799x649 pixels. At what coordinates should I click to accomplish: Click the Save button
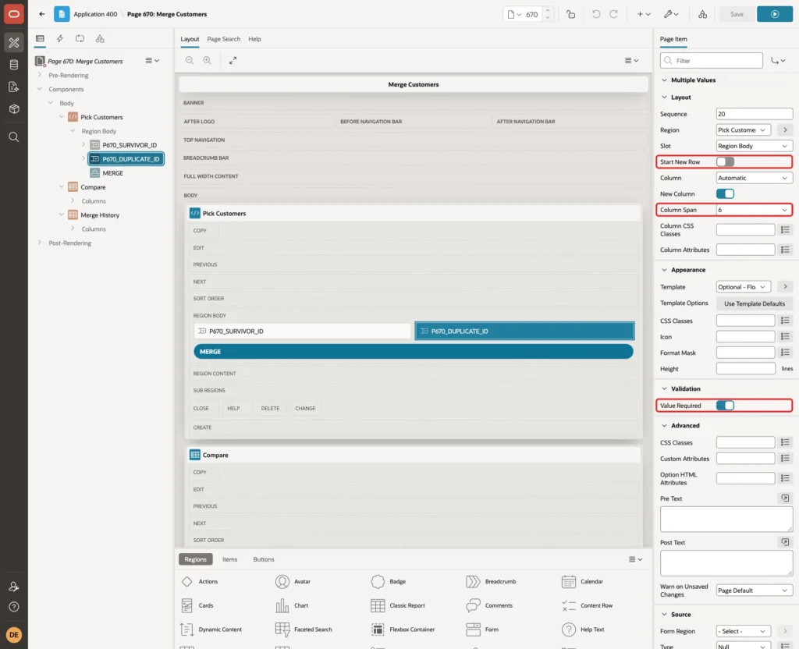pos(737,14)
